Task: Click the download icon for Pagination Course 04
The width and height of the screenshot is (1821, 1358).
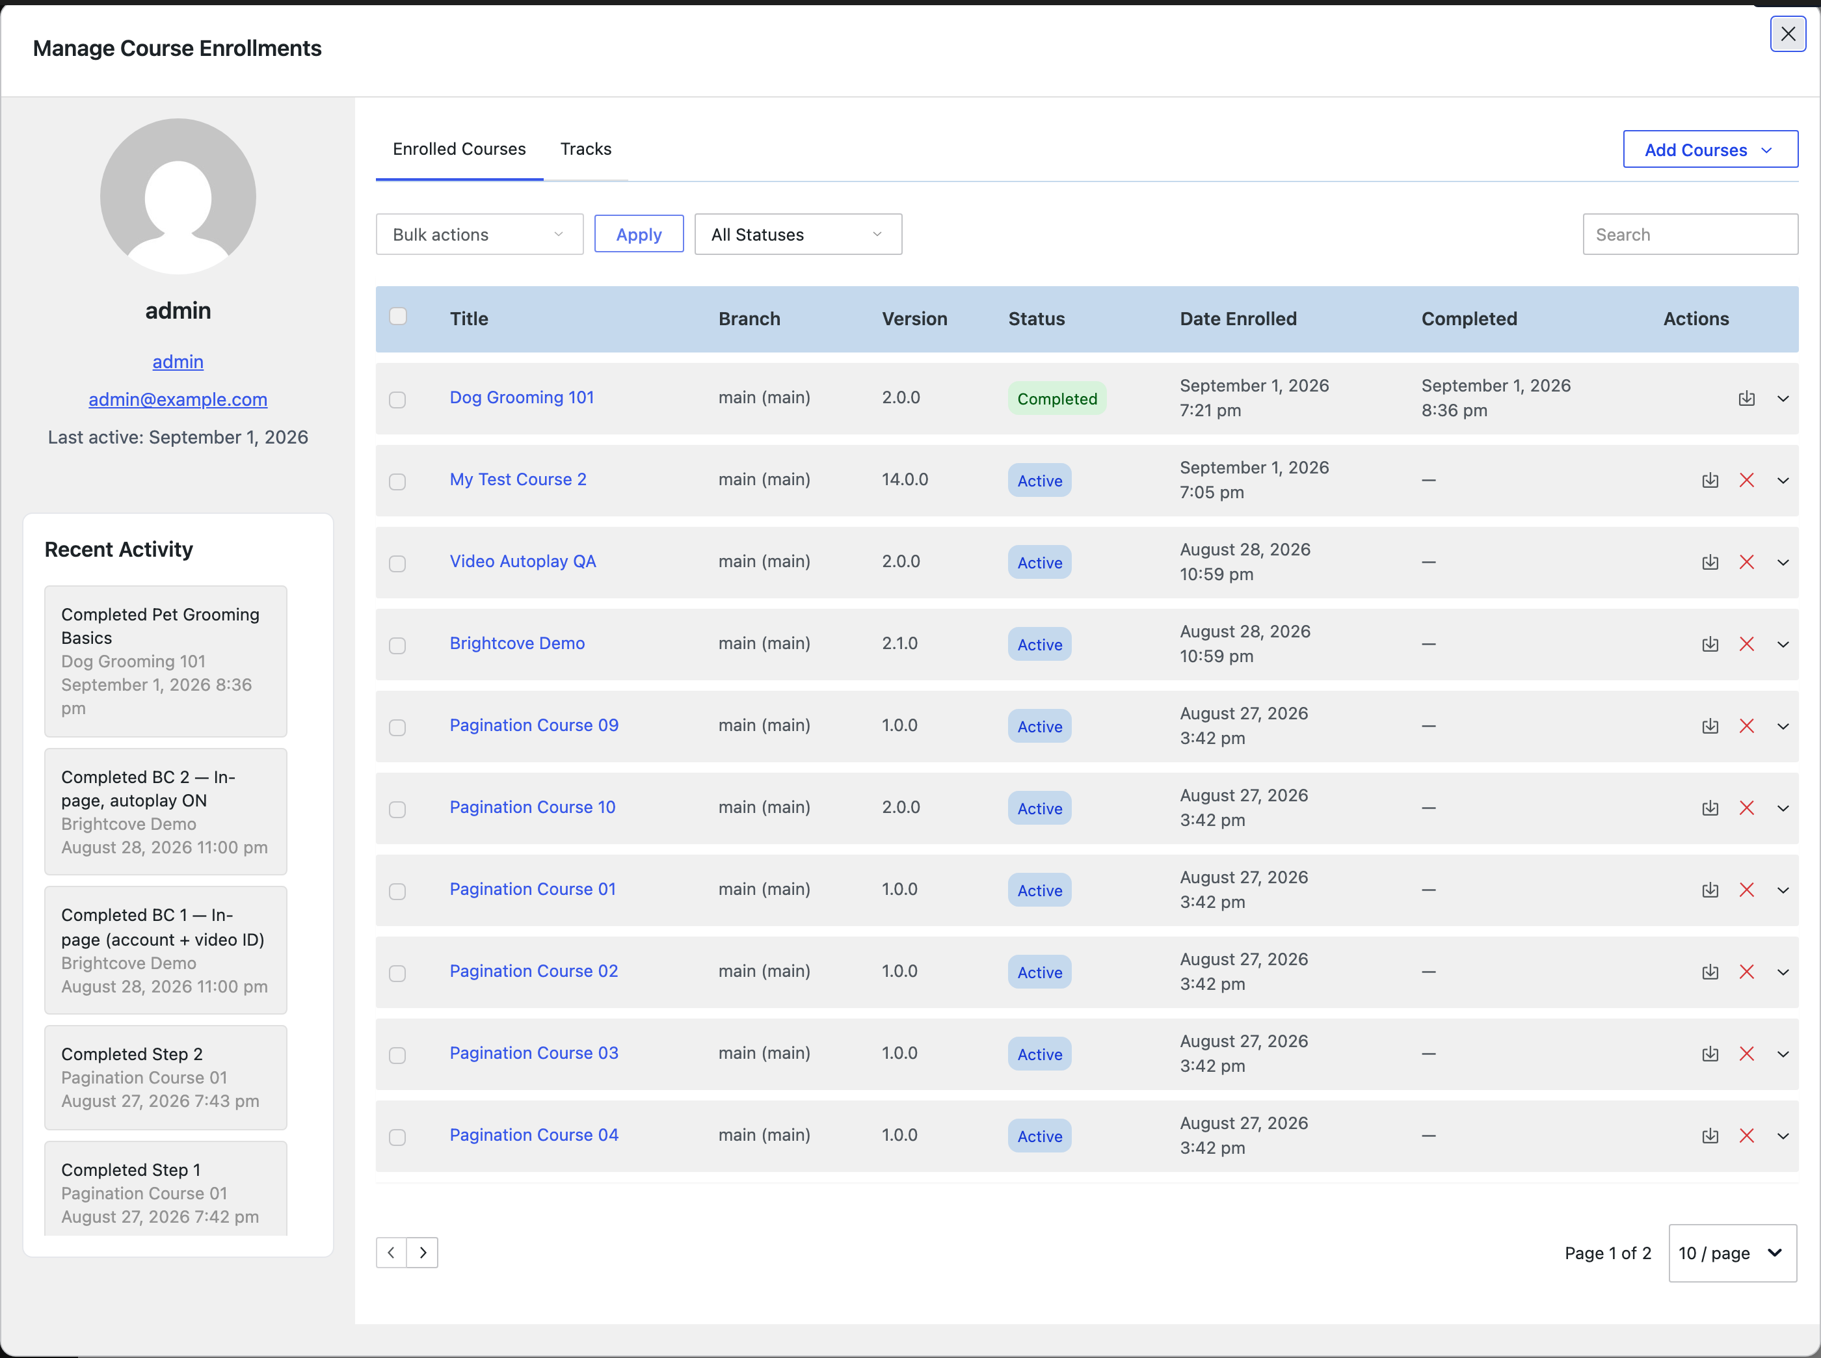Action: click(x=1710, y=1136)
